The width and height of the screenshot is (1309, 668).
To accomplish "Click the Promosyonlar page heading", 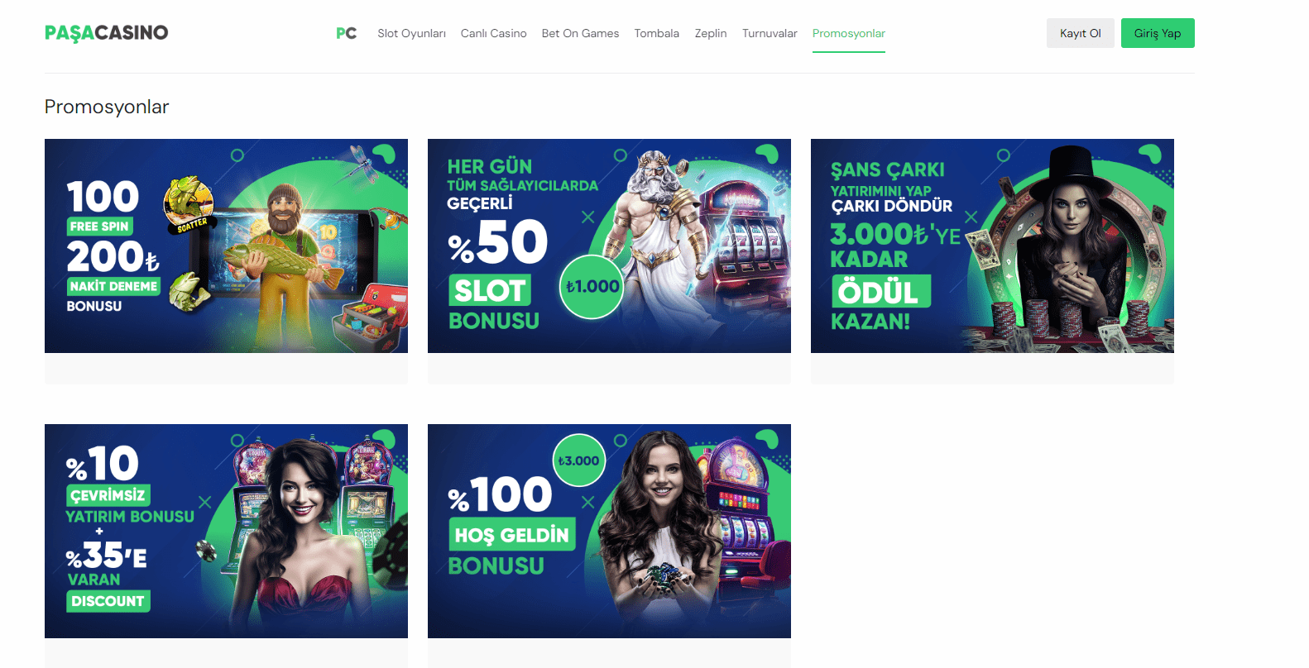I will click(107, 107).
